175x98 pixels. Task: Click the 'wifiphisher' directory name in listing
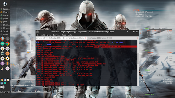click(x=117, y=43)
